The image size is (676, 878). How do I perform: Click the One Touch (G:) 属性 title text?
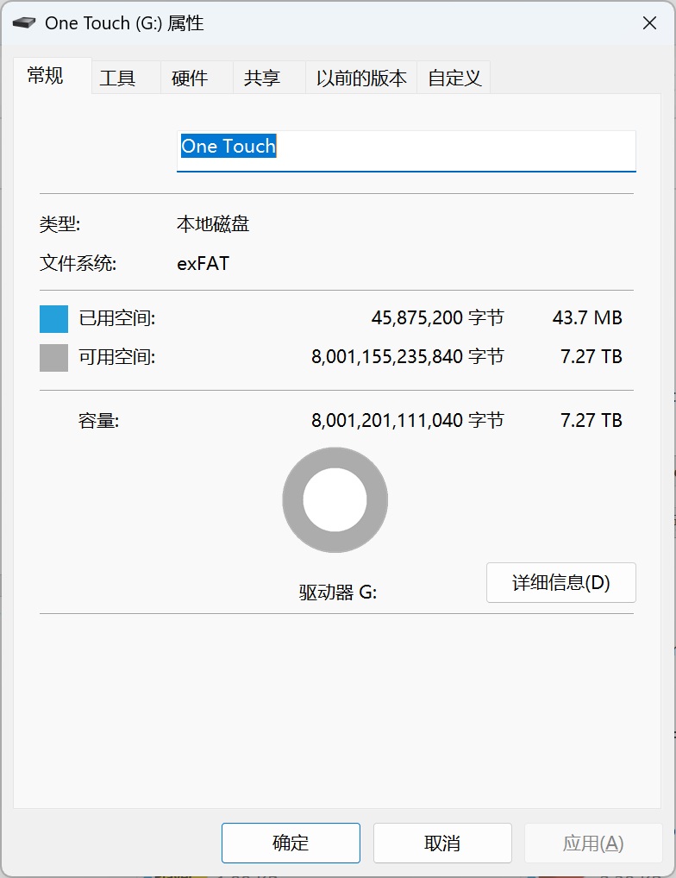(124, 23)
